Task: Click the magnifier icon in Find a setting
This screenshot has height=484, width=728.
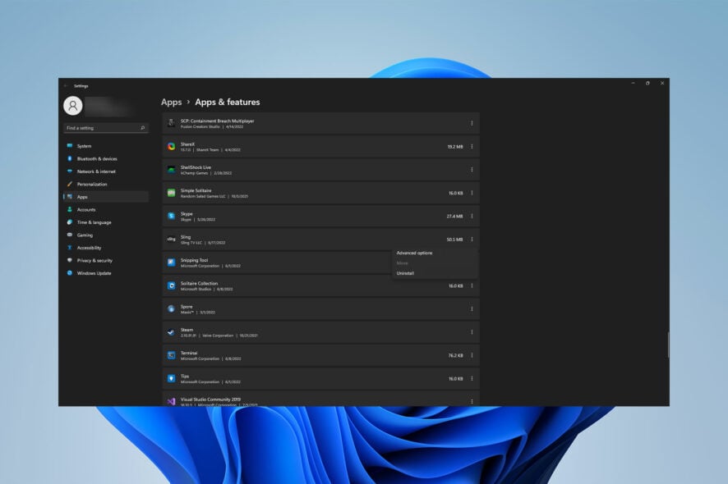Action: tap(142, 128)
